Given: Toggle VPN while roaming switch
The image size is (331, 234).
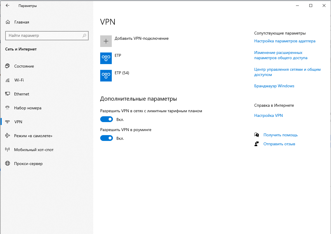Looking at the screenshot, I should click(107, 138).
